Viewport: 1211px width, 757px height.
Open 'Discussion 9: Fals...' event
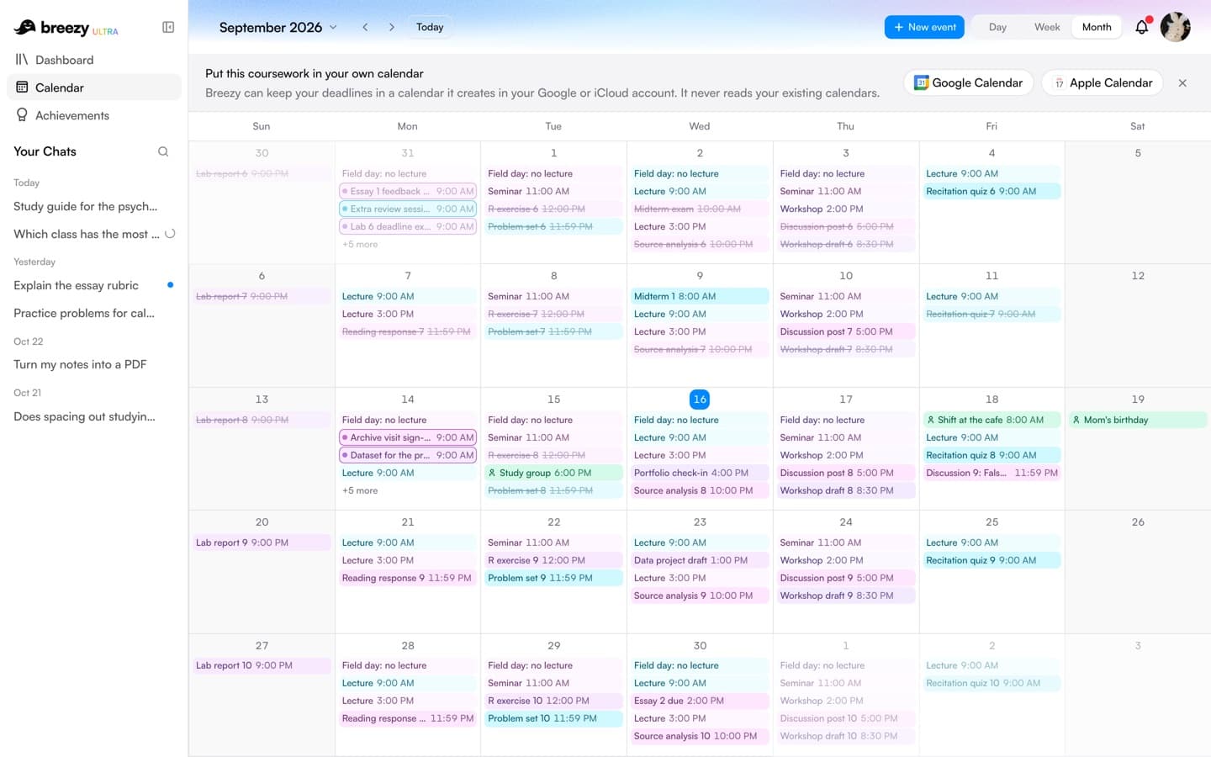coord(992,473)
